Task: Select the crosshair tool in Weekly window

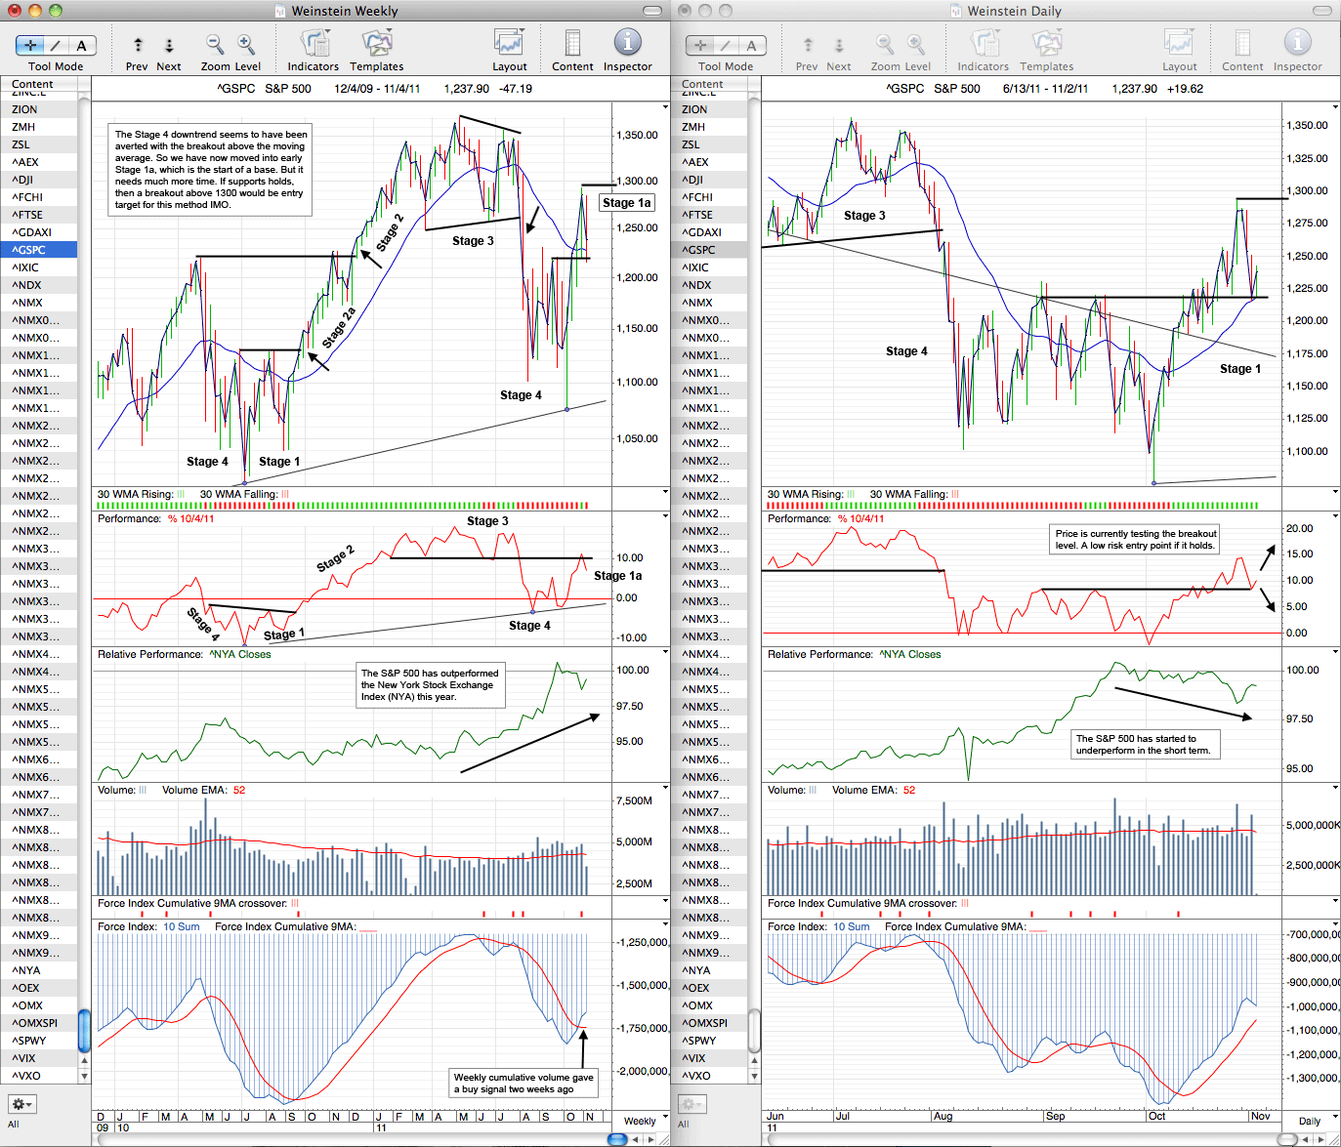Action: [30, 45]
